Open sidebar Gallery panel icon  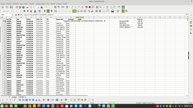[x=191, y=26]
